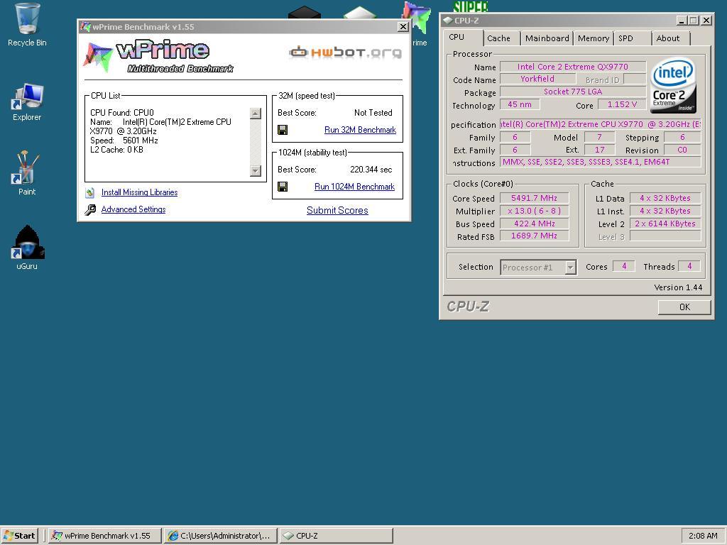This screenshot has width=727, height=545.
Task: Click the Package value Socket 775 LGA
Action: 573,92
